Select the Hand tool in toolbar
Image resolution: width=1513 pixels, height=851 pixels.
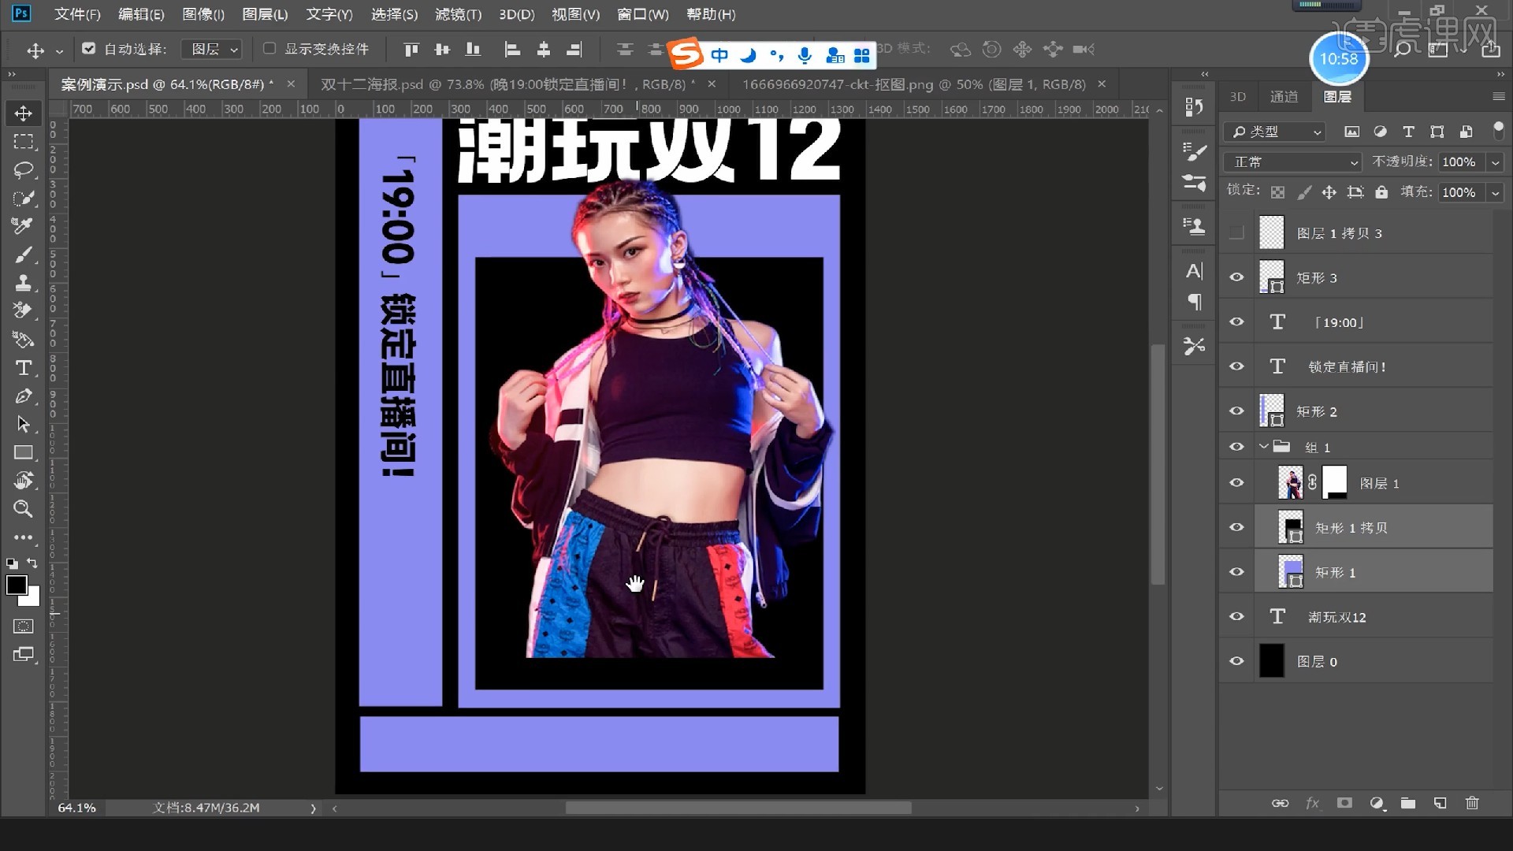pos(23,481)
